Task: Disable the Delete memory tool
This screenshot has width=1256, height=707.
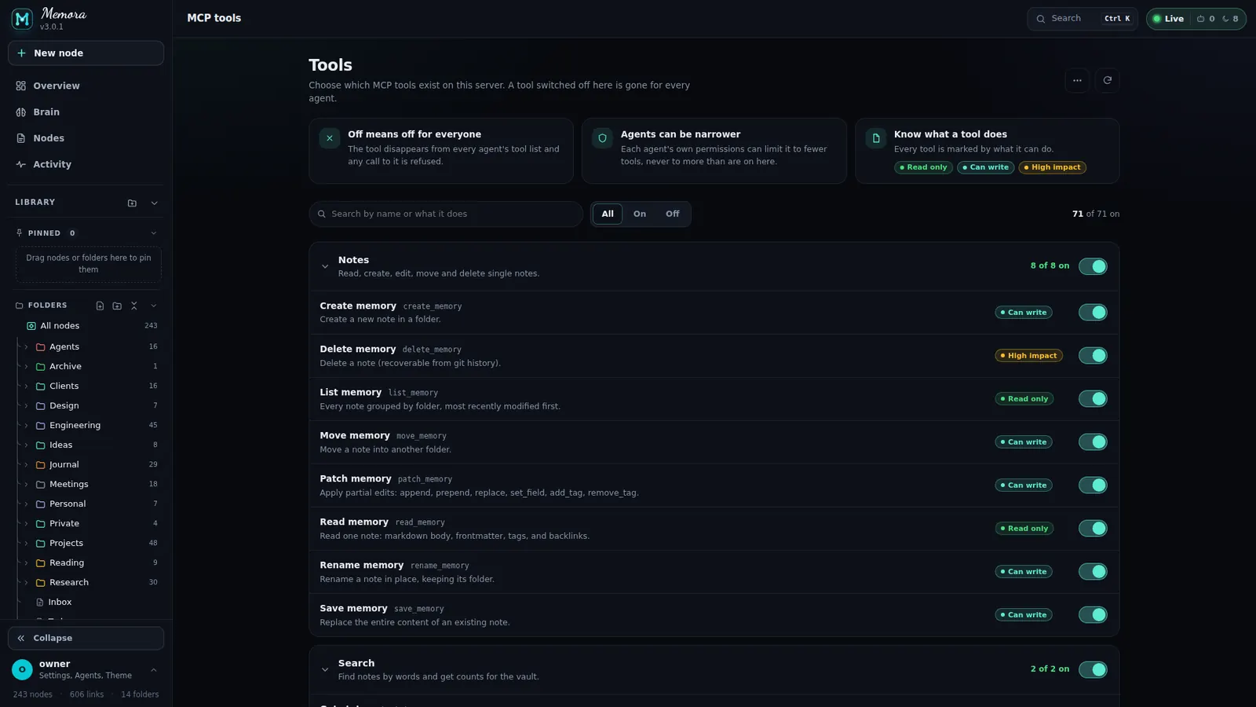Action: point(1093,356)
